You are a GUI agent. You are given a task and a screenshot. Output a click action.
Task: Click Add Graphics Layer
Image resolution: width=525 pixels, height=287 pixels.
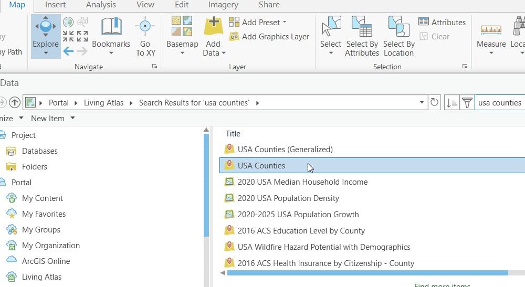pos(269,36)
